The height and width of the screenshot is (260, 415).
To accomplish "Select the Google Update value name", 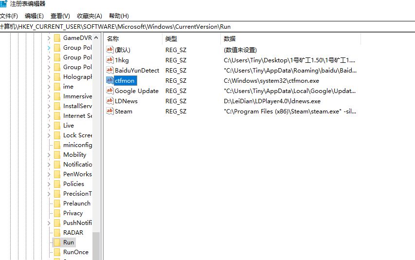I will click(x=137, y=91).
